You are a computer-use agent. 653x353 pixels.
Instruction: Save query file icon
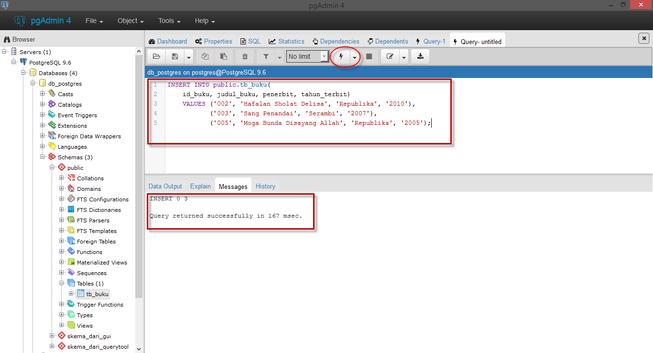[175, 56]
